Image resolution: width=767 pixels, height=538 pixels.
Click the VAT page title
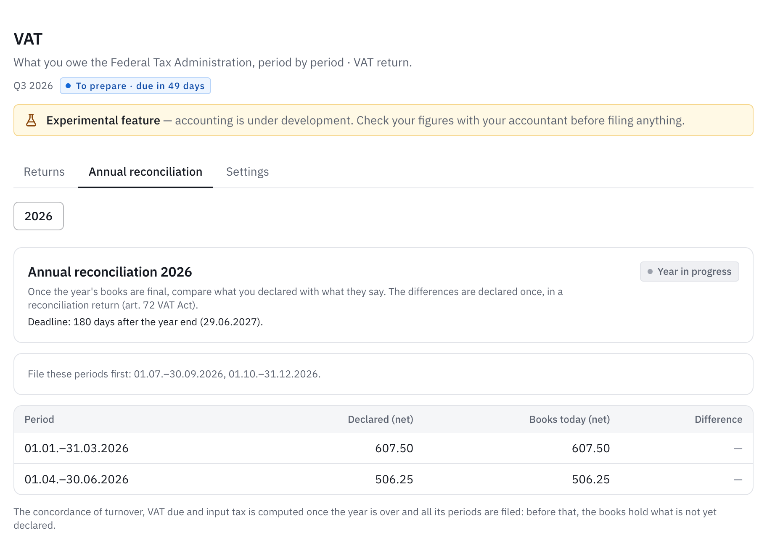pos(28,39)
